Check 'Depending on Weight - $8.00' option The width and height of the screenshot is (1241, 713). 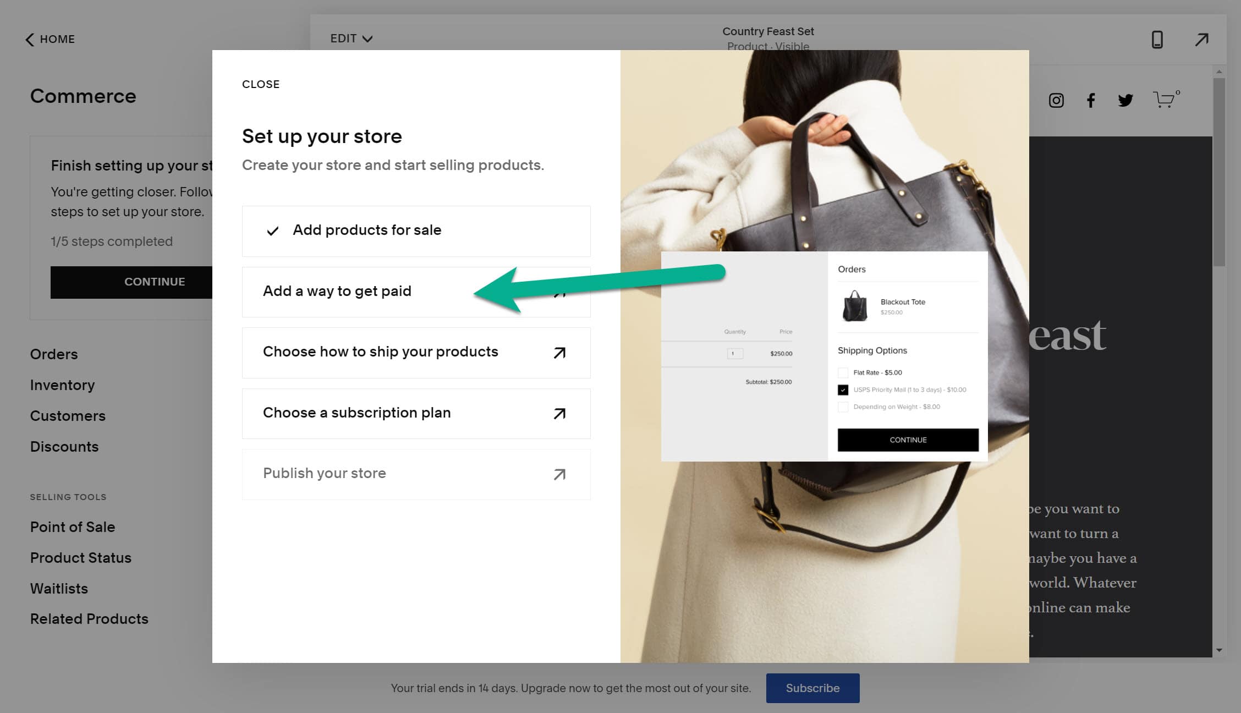click(843, 407)
